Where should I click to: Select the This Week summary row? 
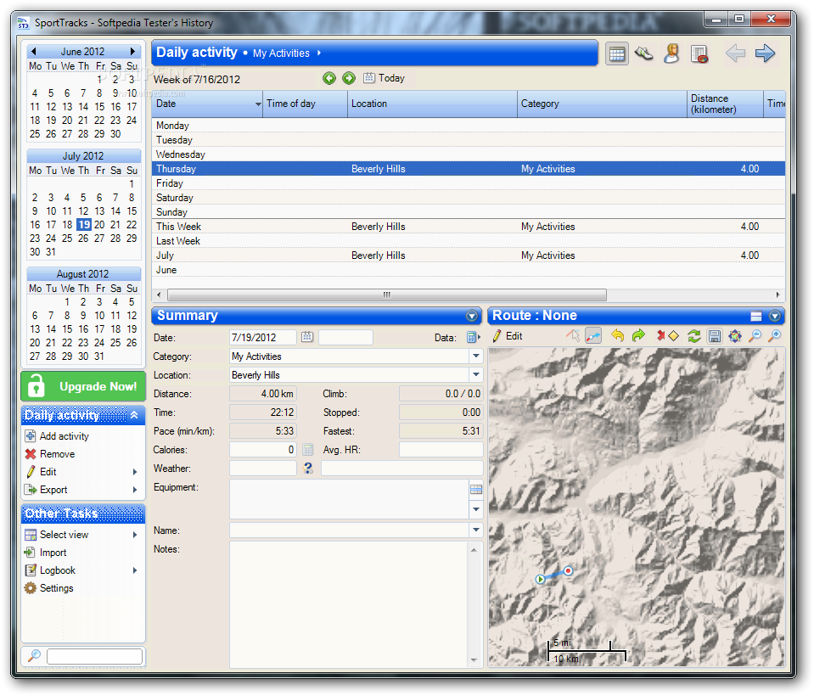469,227
